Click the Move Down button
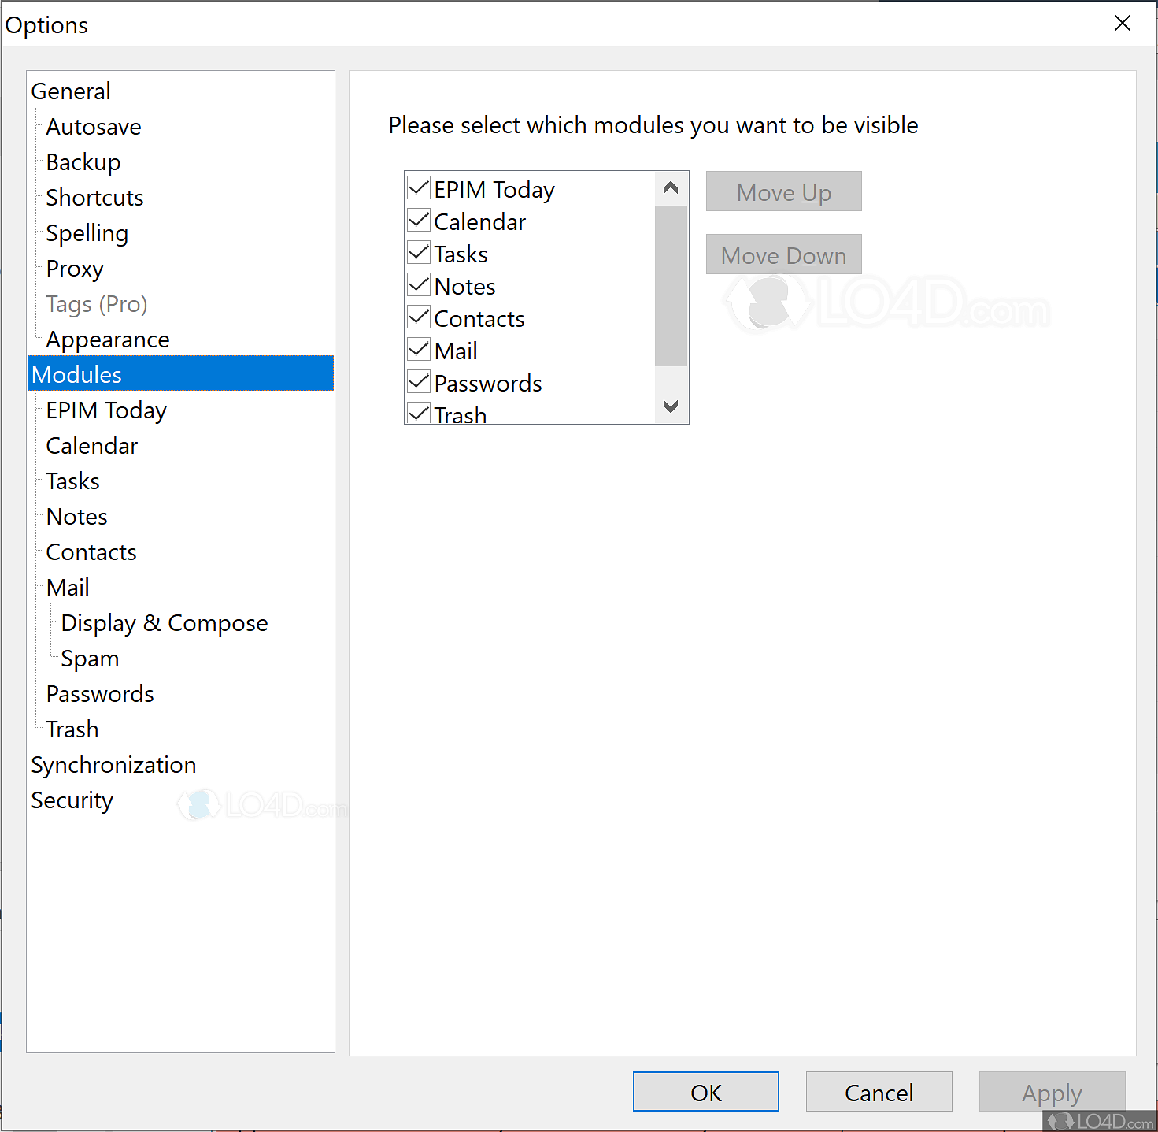 coord(783,254)
